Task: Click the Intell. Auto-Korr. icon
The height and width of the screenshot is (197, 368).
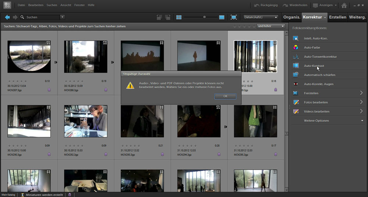Action: tap(296, 39)
